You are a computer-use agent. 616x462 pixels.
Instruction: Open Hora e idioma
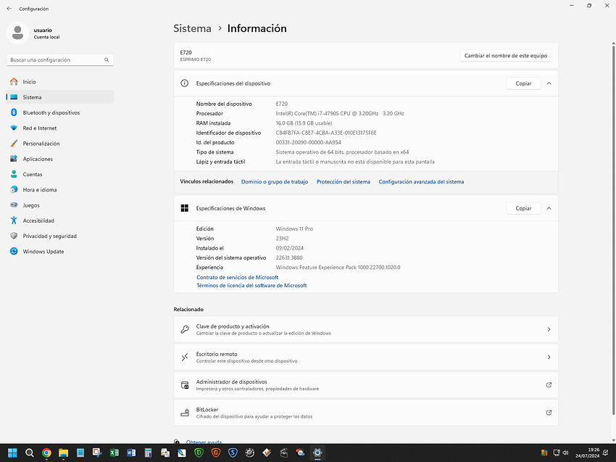[x=60, y=190]
